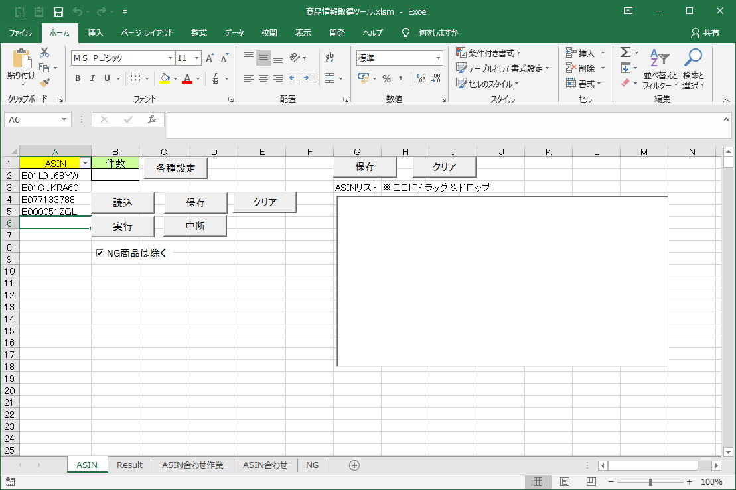736x490 pixels.
Task: Align text right
Action: point(278,78)
